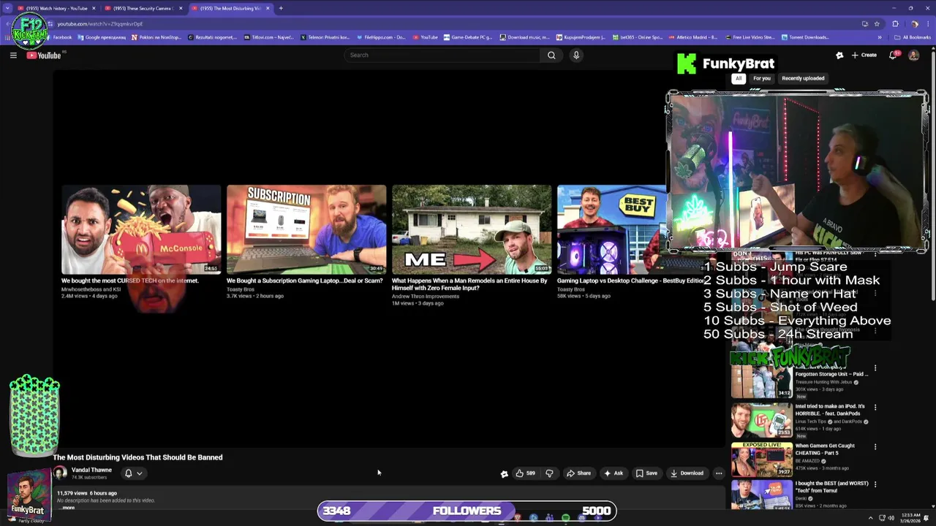Select the For you filter chip
Image resolution: width=936 pixels, height=526 pixels.
(762, 78)
